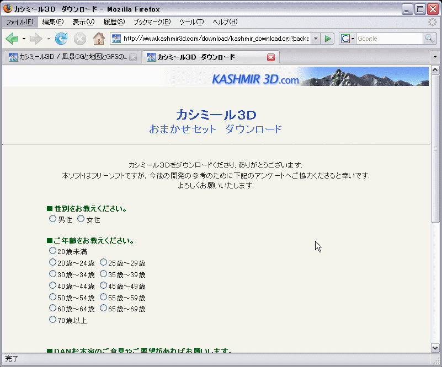
Task: Click the page scrollbar down arrow
Action: click(x=435, y=348)
